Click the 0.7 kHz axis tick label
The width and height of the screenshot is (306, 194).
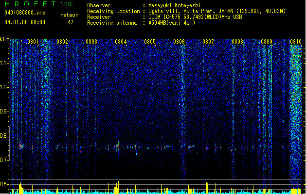click(4, 160)
